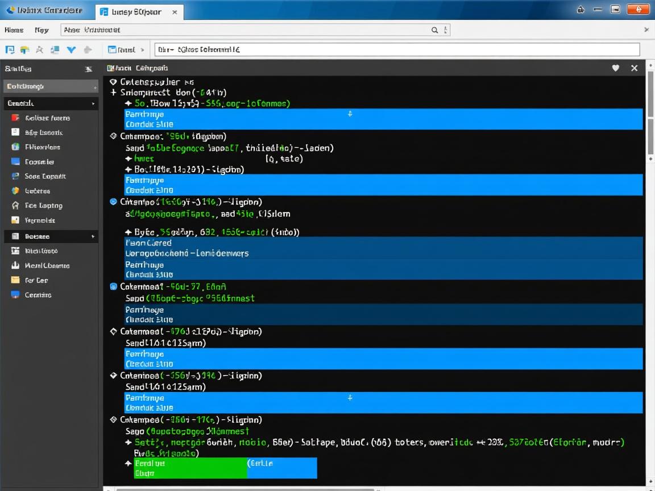Open the 'Rrust' dropdown in the toolbar
Screen dimensions: 655x491
coord(128,50)
